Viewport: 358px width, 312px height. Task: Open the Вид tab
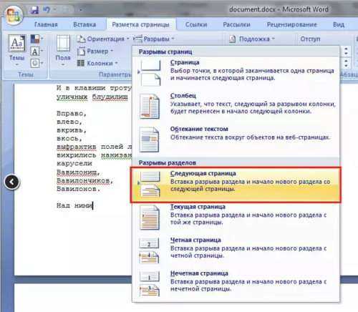coord(339,24)
